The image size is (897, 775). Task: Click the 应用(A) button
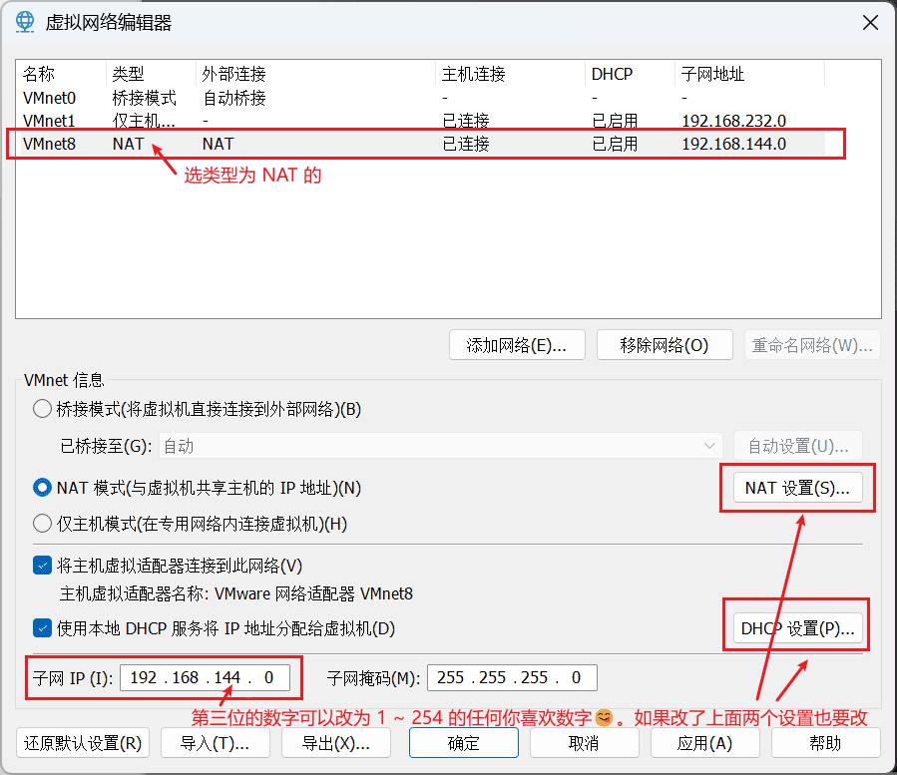(x=704, y=743)
